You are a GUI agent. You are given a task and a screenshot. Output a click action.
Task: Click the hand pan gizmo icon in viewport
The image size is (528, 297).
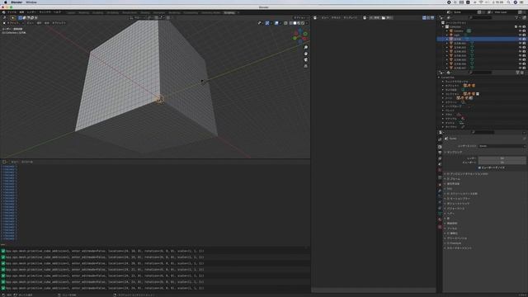[306, 54]
